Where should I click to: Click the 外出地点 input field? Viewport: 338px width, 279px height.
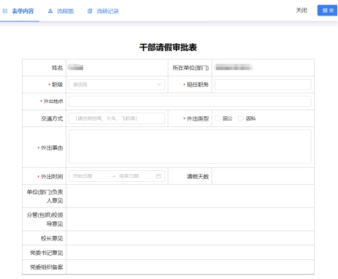(190, 102)
